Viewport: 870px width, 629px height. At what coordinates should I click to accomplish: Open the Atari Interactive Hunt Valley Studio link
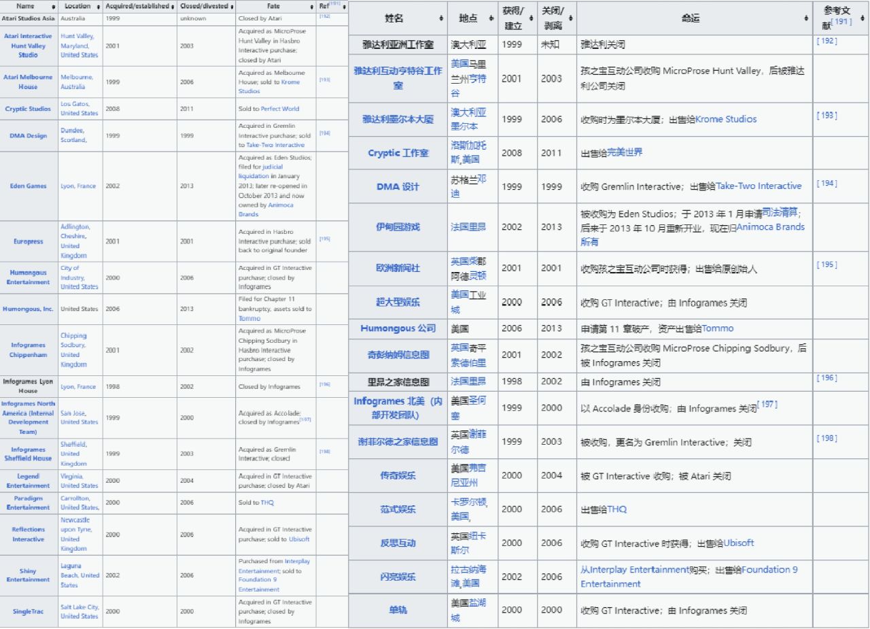point(28,45)
